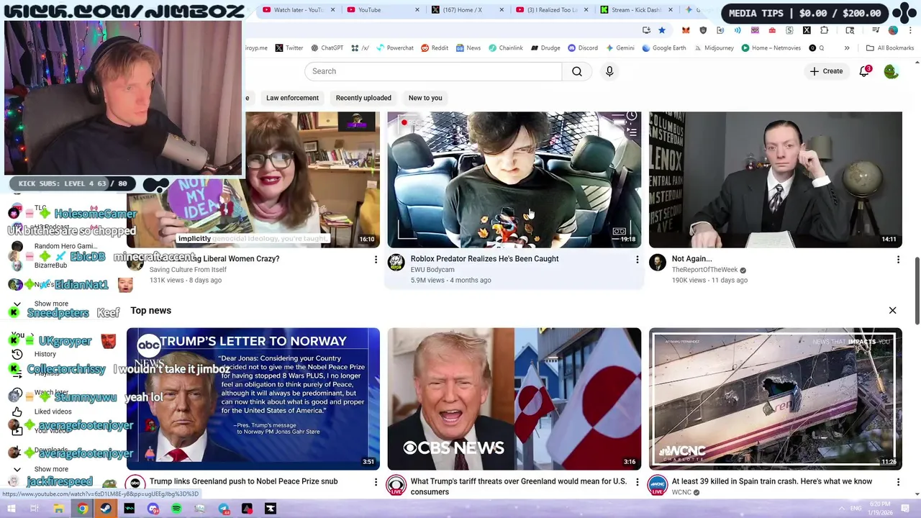The height and width of the screenshot is (518, 921).
Task: Open the Create menu
Action: coord(826,71)
